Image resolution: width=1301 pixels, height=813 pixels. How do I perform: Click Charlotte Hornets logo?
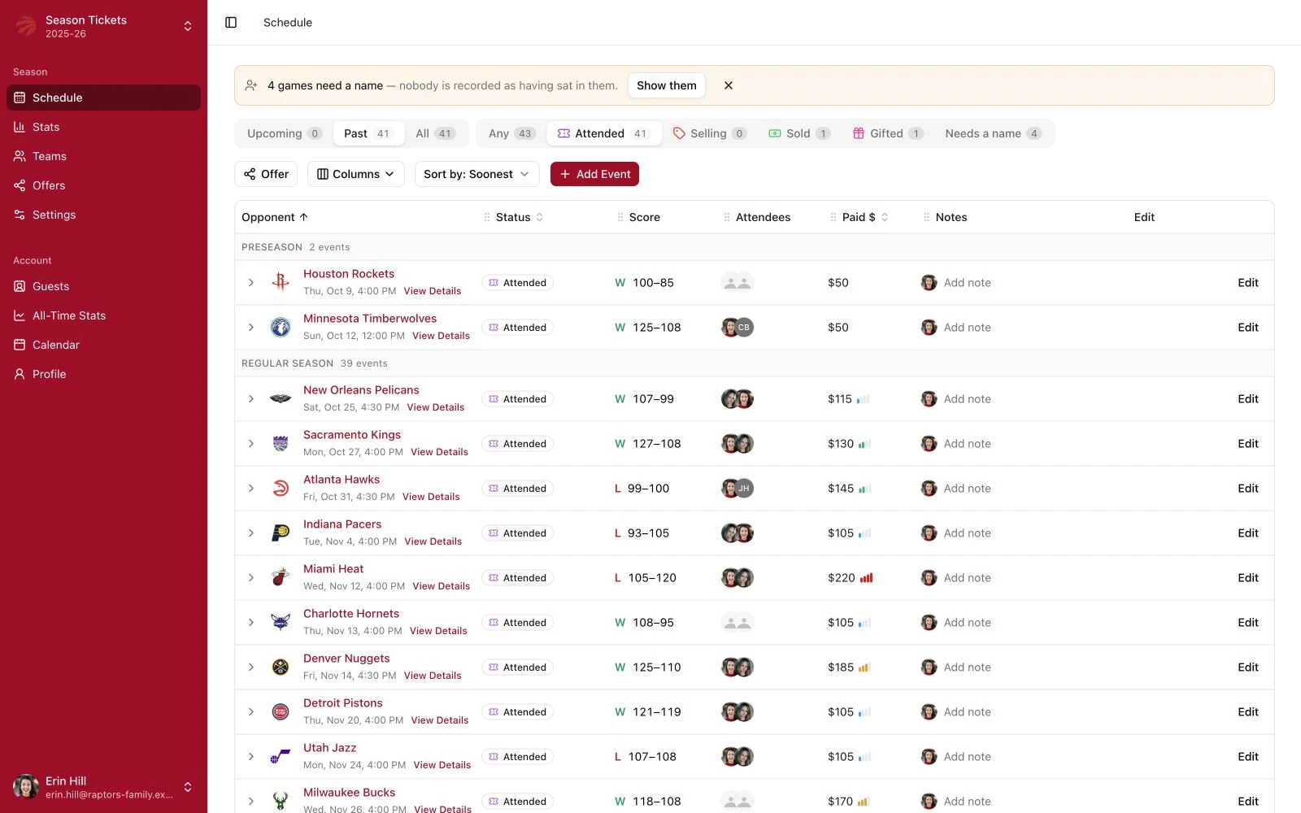[x=281, y=622]
